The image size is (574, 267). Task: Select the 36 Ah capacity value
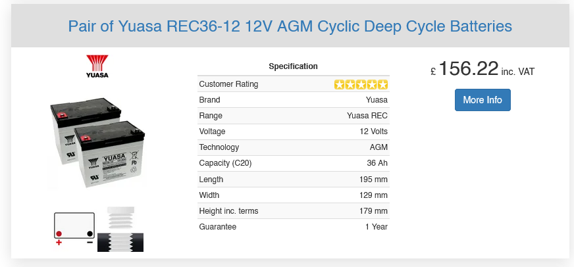pos(377,163)
